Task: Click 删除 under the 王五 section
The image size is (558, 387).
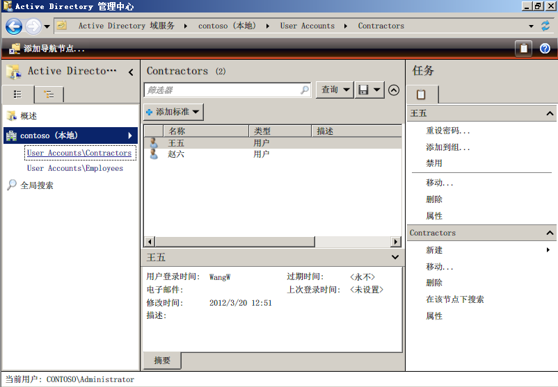Action: coord(434,199)
